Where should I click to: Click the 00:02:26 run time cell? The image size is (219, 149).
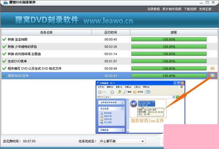[x=111, y=47]
